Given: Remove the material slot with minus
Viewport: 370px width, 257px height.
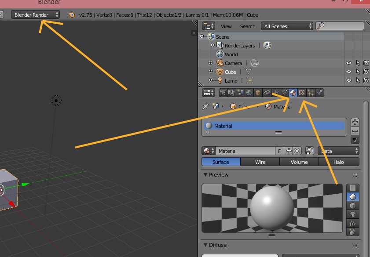Looking at the screenshot, I should 355,131.
